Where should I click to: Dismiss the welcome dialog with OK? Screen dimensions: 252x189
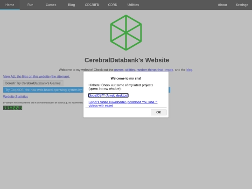pyautogui.click(x=159, y=112)
